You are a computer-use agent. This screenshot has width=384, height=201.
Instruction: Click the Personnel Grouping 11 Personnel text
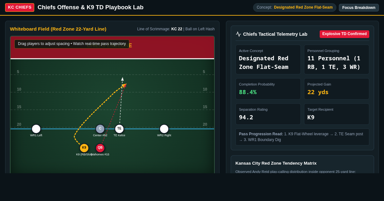coord(334,63)
